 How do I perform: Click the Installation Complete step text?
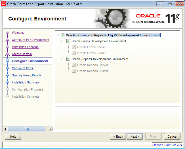[x=26, y=96]
